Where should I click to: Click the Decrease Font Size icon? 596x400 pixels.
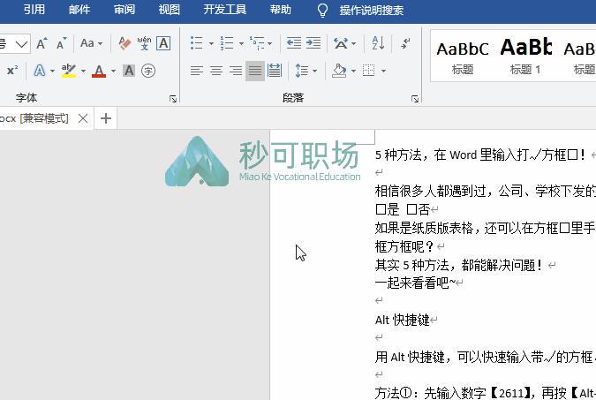click(x=61, y=43)
